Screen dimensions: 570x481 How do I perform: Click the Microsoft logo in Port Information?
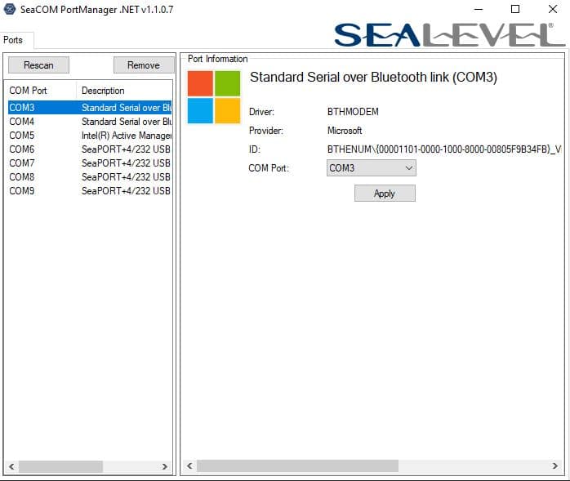click(214, 97)
